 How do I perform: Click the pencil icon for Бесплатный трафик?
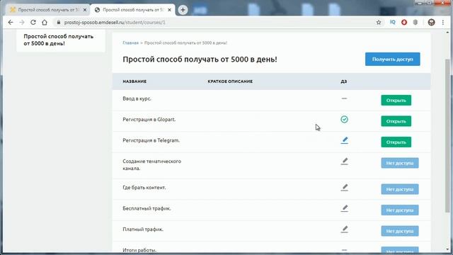click(344, 208)
